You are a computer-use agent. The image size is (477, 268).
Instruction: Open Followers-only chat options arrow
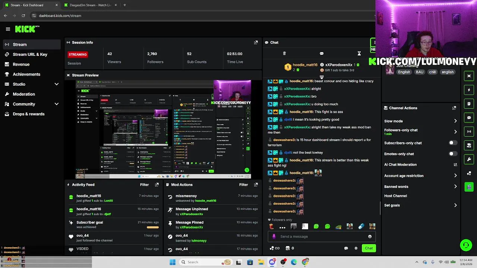pos(455,132)
